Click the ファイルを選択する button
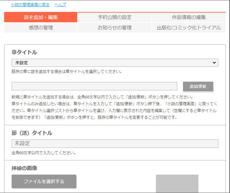Viewport: 230px width, 193px height. click(44, 181)
